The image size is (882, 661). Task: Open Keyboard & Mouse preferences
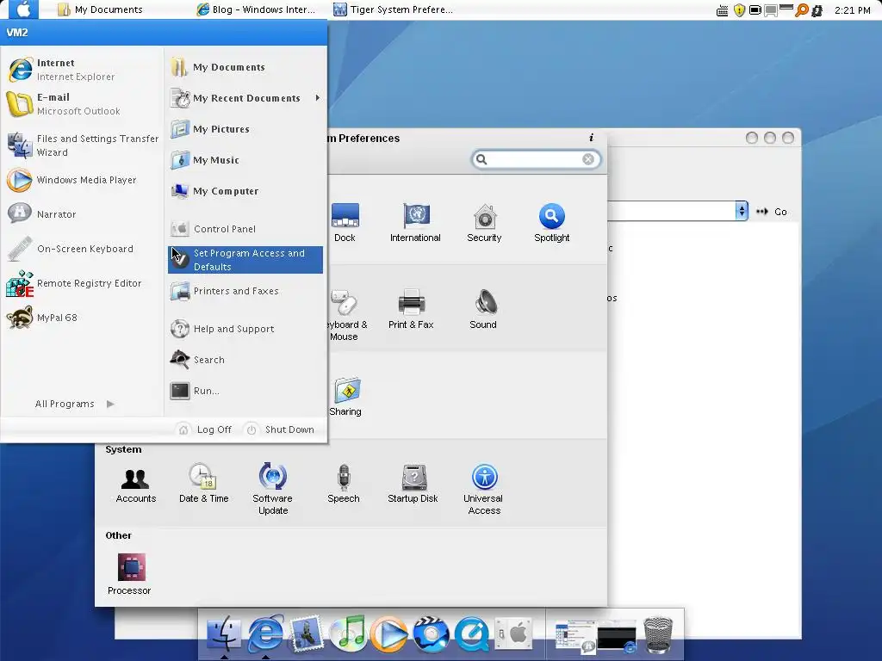coord(347,315)
